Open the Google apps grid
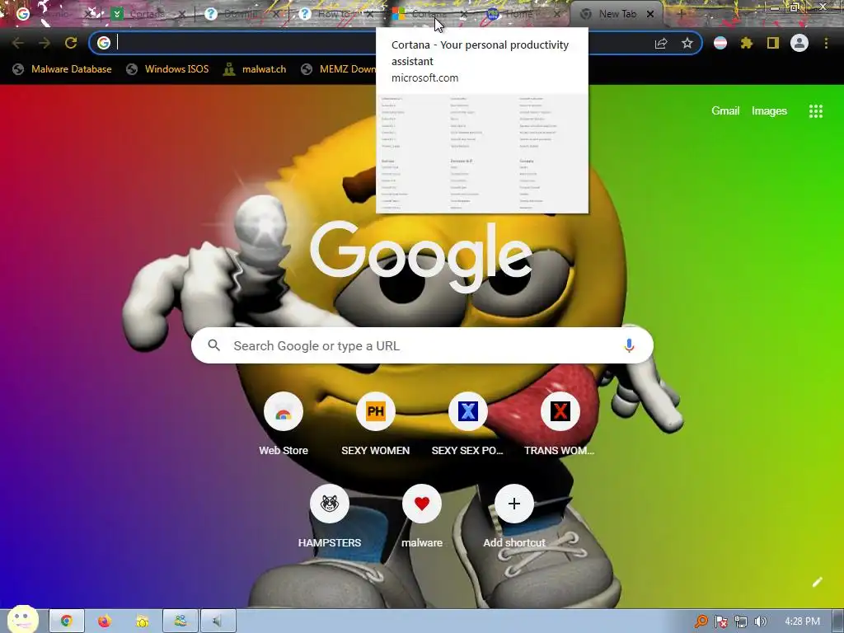844x633 pixels. tap(815, 111)
